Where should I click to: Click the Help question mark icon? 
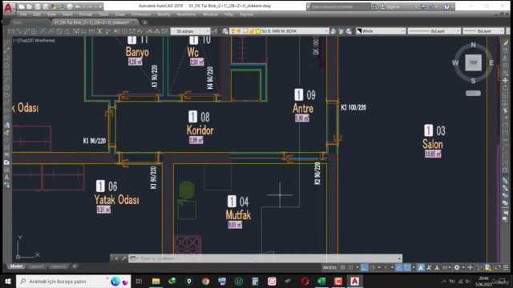(446, 6)
